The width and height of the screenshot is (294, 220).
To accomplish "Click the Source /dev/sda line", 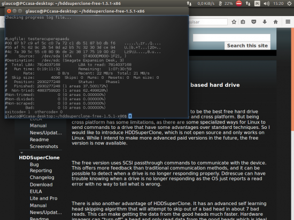I will point(66,56).
